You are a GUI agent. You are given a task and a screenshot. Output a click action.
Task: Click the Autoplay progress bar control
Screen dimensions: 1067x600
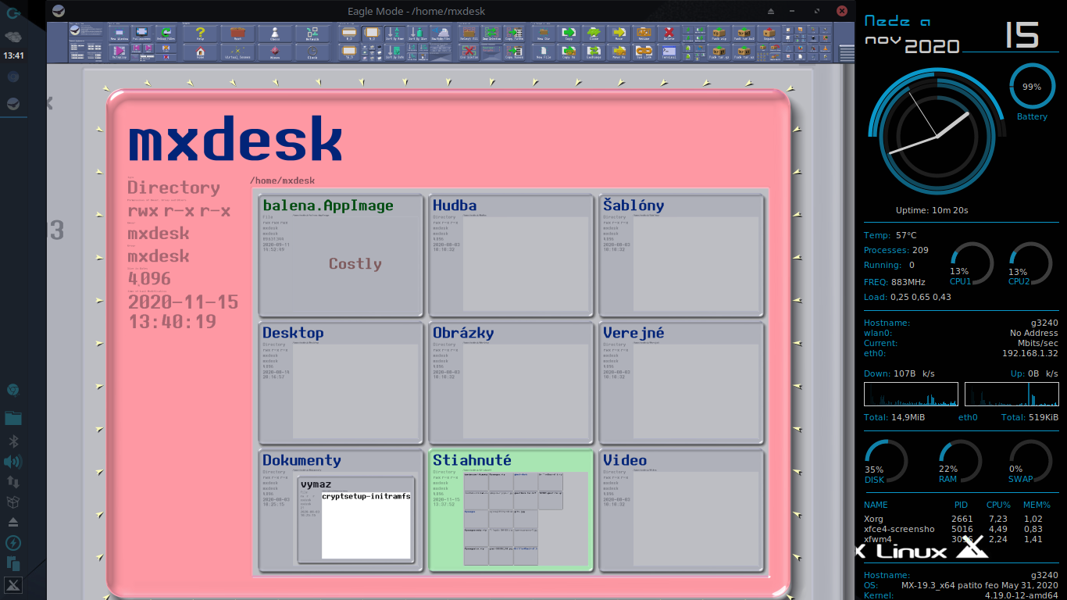click(x=148, y=56)
